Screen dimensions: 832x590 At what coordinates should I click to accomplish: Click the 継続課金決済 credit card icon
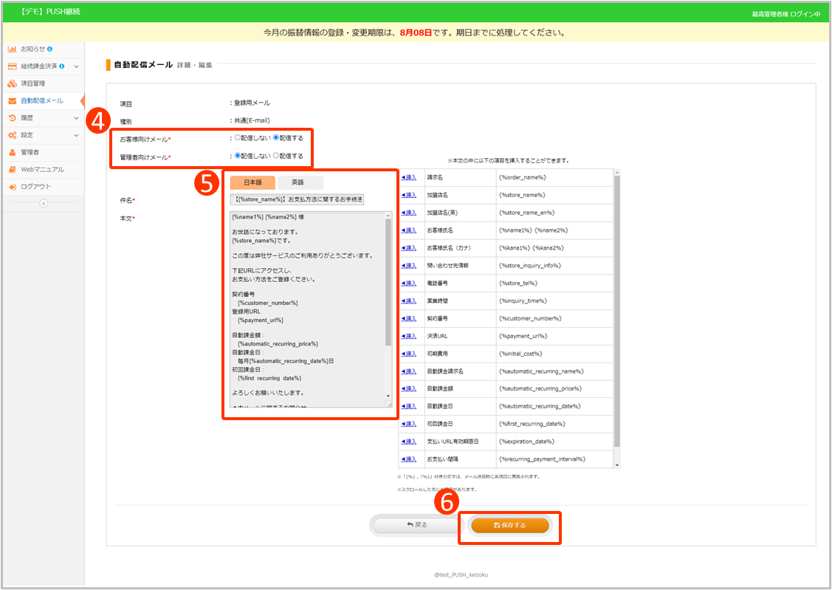13,66
